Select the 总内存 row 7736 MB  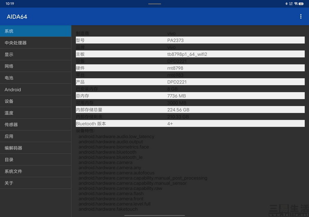point(190,96)
